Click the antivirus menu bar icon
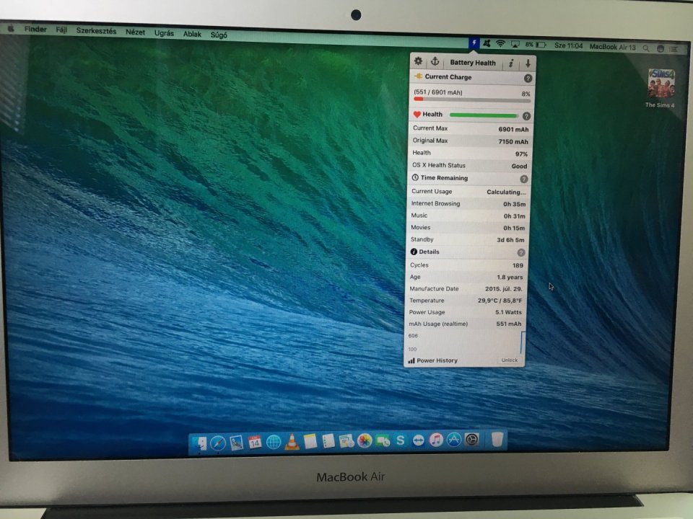 (x=487, y=43)
